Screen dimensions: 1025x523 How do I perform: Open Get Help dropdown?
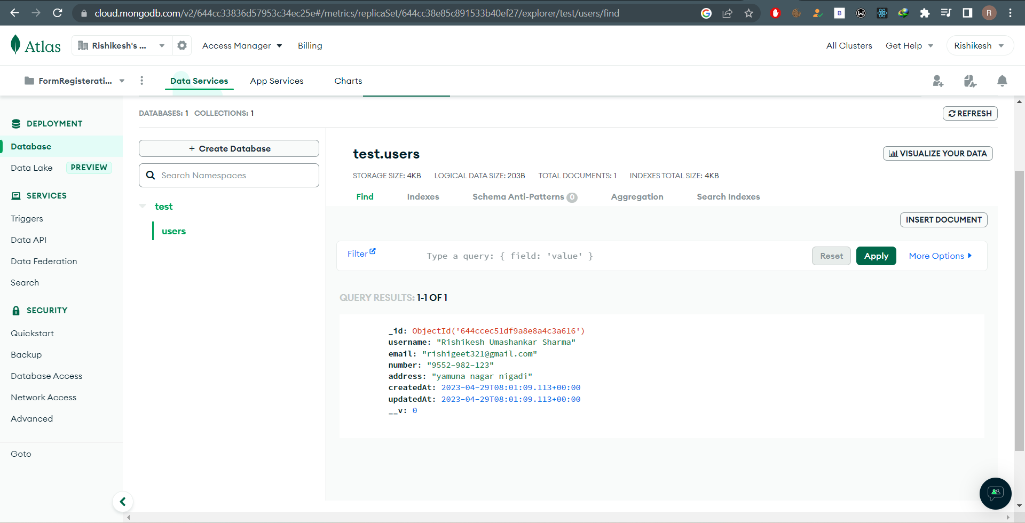[x=909, y=46]
